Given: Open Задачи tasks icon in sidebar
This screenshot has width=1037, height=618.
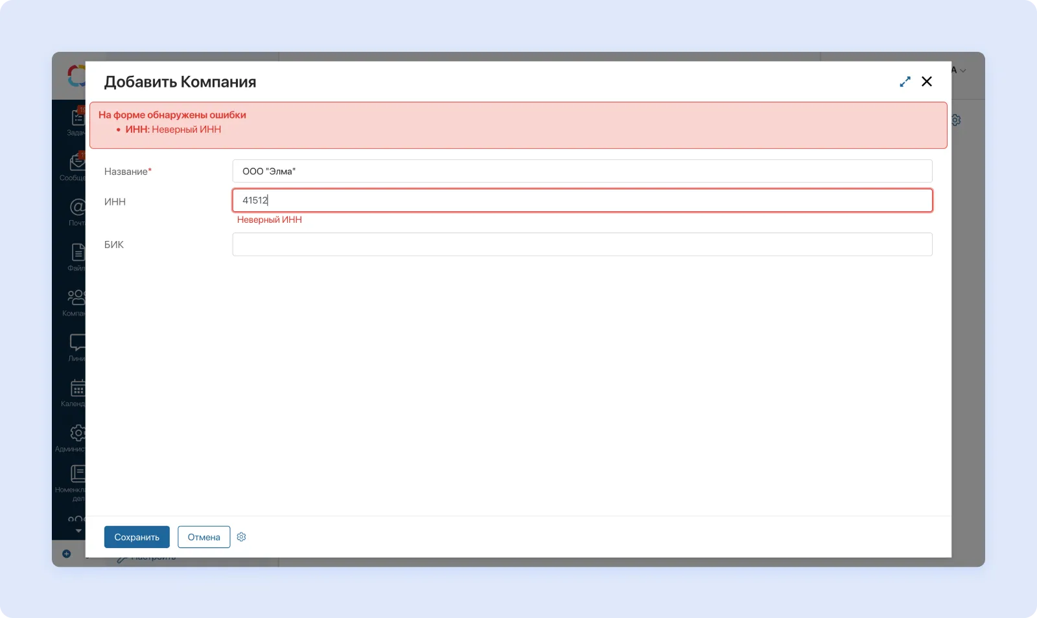Looking at the screenshot, I should [x=77, y=119].
